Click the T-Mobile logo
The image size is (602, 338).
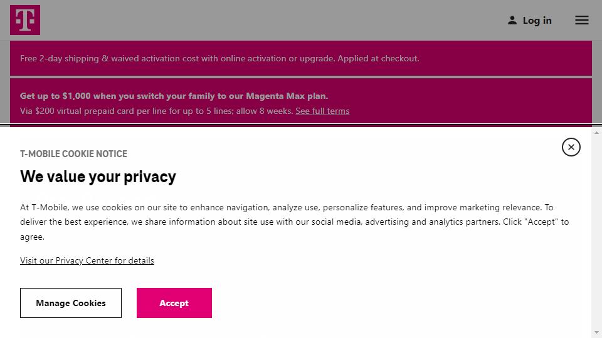coord(25,20)
